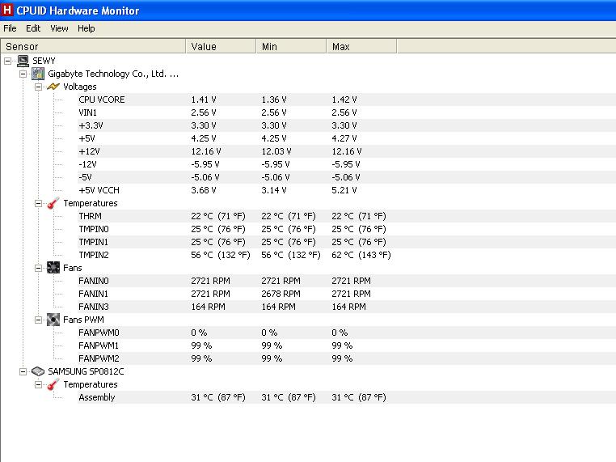Viewport: 616px width, 462px height.
Task: Select the FANIN0 row
Action: [347, 281]
